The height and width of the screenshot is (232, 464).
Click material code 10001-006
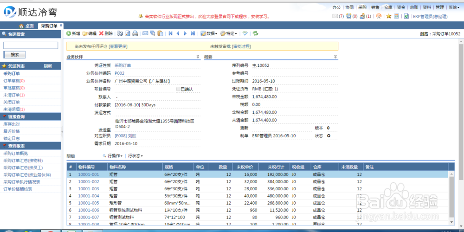pos(89,210)
